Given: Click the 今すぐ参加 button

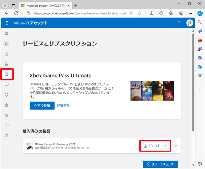Looking at the screenshot, I should (x=42, y=106).
